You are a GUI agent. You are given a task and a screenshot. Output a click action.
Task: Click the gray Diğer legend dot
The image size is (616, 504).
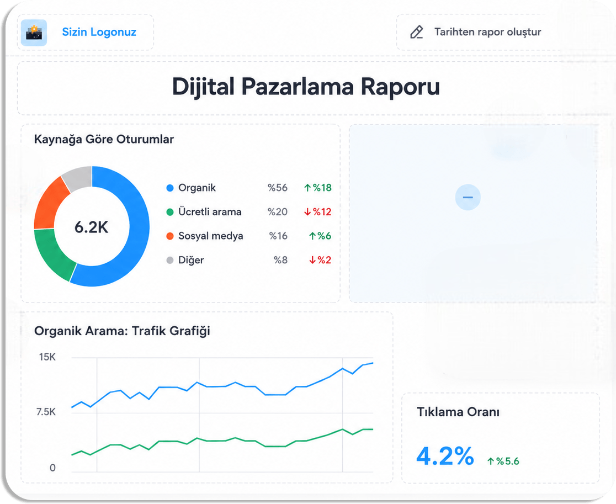169,260
